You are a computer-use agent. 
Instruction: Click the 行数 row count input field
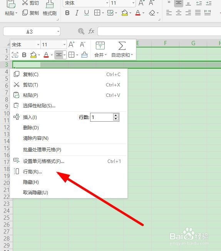click(102, 117)
